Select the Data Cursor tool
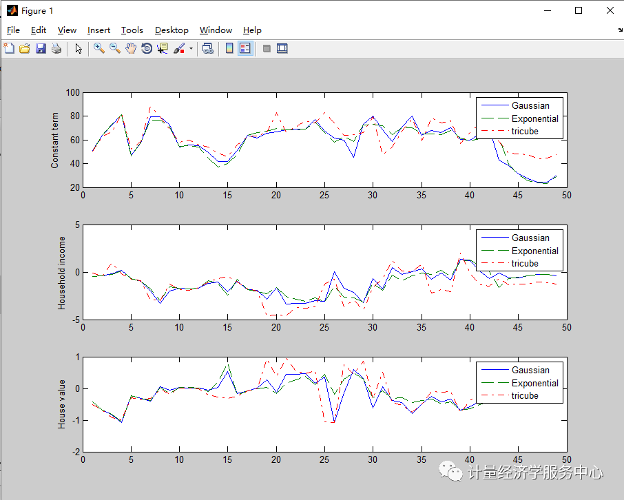Viewport: 624px width, 500px height. click(x=163, y=49)
